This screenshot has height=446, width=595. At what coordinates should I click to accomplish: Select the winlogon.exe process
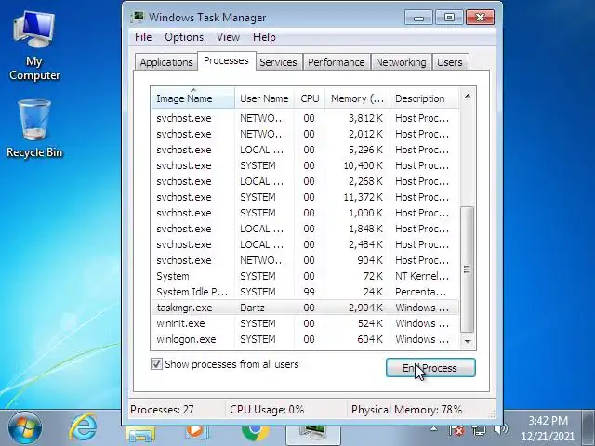pyautogui.click(x=305, y=339)
